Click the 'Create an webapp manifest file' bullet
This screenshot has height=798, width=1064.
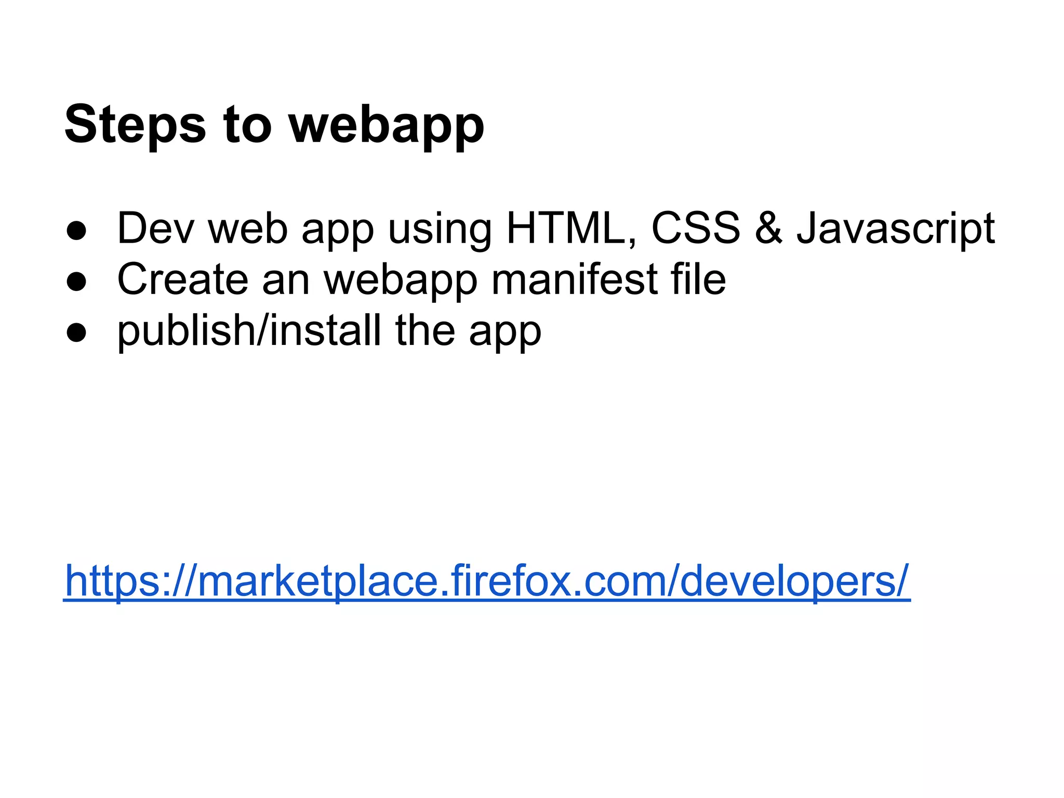pos(421,280)
